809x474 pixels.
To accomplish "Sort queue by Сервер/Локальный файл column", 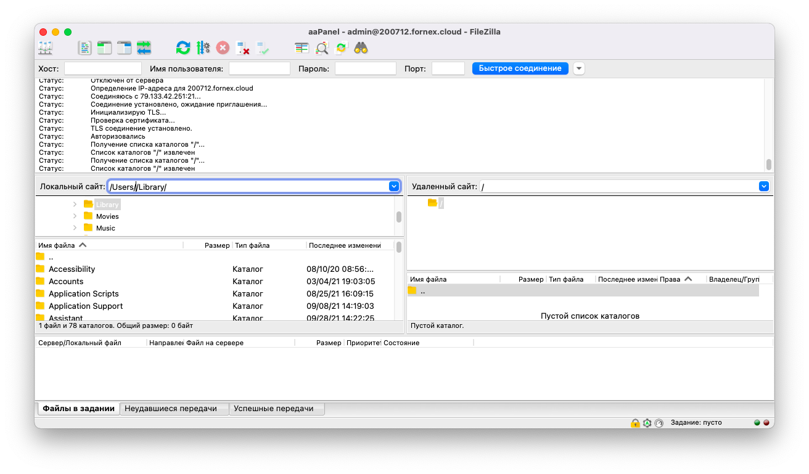I will (x=91, y=343).
